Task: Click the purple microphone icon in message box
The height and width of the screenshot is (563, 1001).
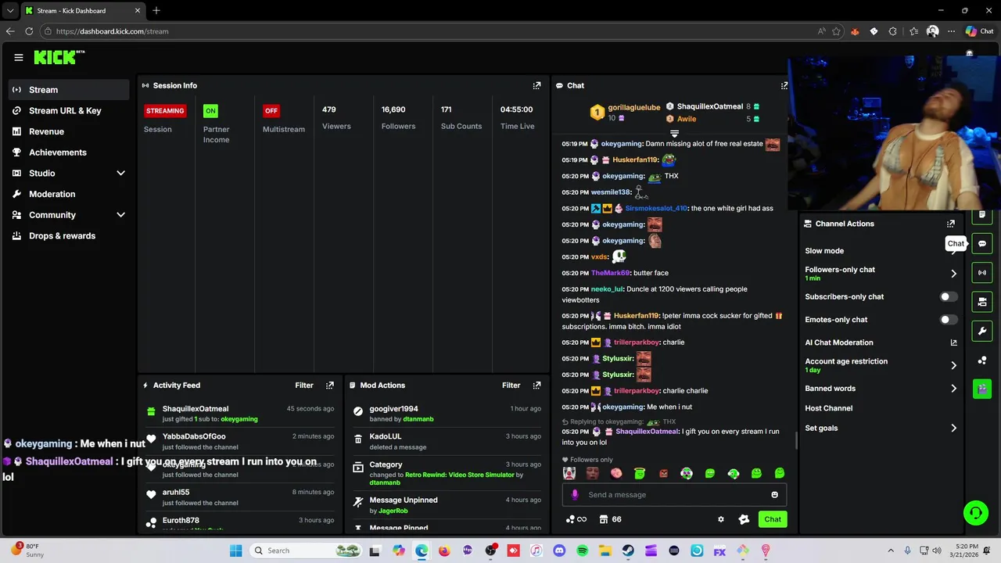Action: point(575,494)
